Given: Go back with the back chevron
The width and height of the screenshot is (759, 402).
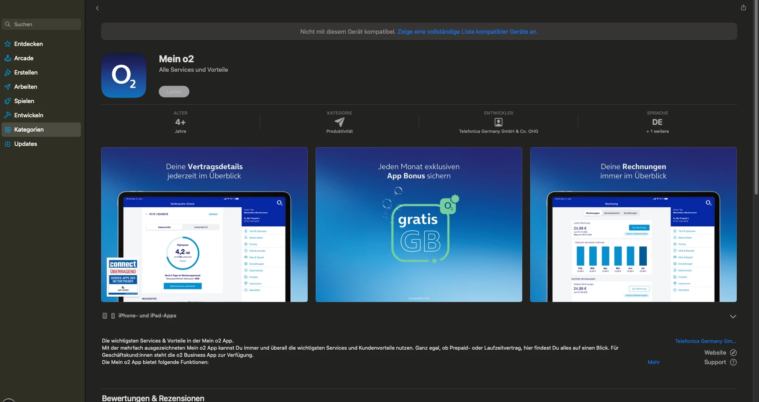Looking at the screenshot, I should pyautogui.click(x=97, y=8).
